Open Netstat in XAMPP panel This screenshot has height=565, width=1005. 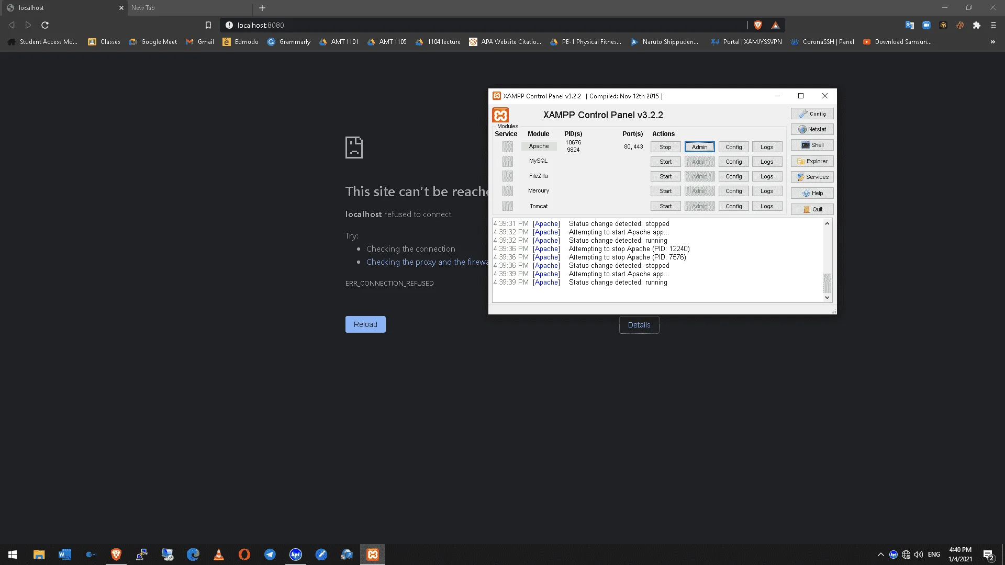(812, 129)
